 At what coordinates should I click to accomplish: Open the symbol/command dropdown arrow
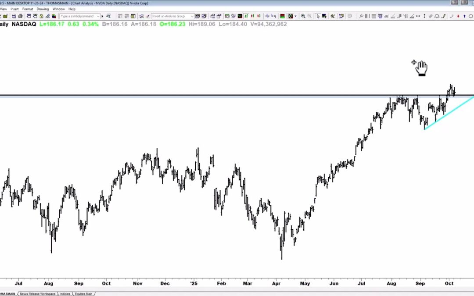point(98,16)
